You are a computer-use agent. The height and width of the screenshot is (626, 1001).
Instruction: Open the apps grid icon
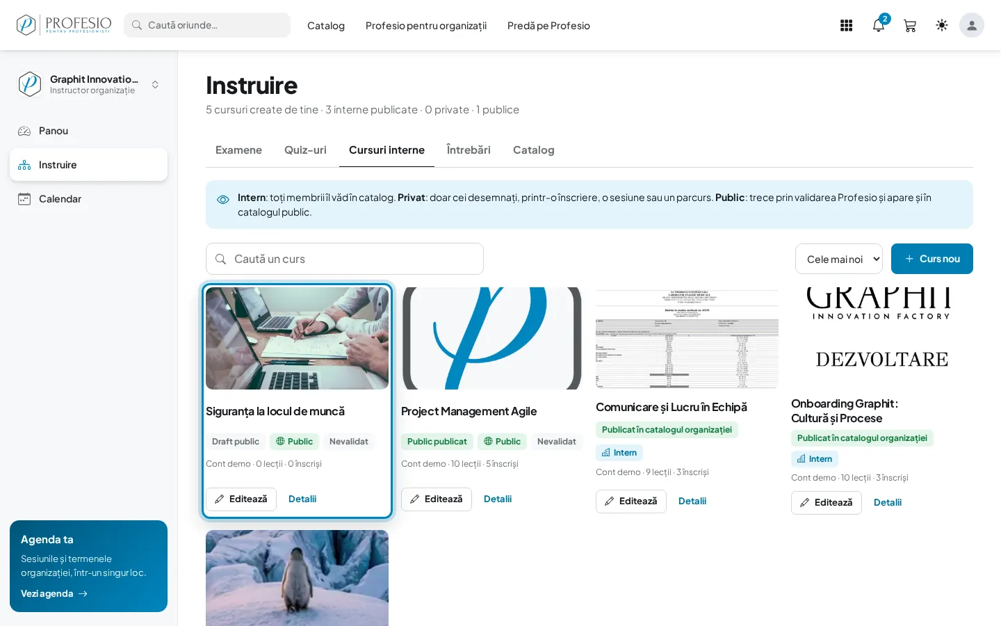coord(846,26)
